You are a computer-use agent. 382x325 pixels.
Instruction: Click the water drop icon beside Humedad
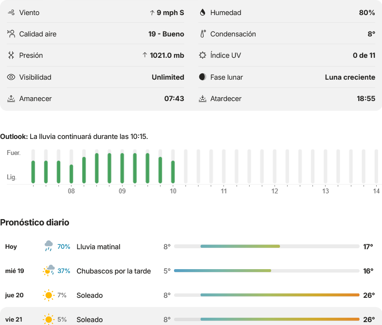[203, 13]
